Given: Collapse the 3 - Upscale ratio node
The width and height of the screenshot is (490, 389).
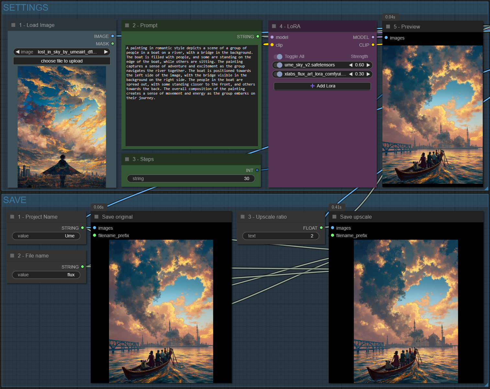Looking at the screenshot, I should tap(242, 217).
